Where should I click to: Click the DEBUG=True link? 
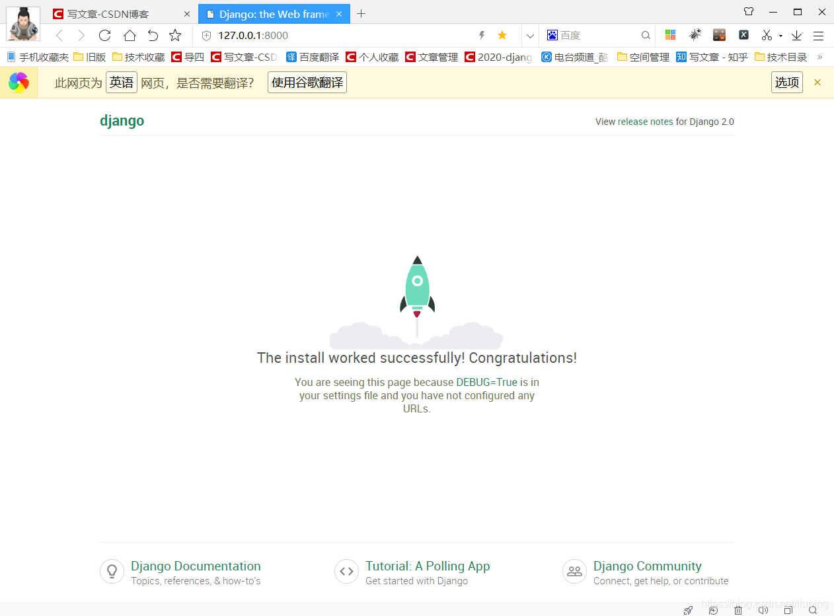point(486,382)
